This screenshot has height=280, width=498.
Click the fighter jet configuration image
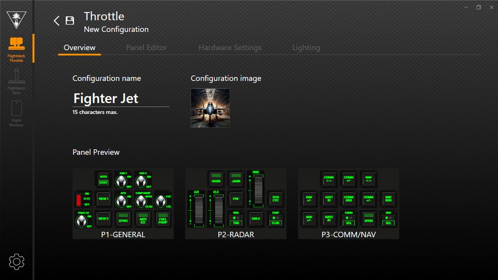[x=210, y=108]
